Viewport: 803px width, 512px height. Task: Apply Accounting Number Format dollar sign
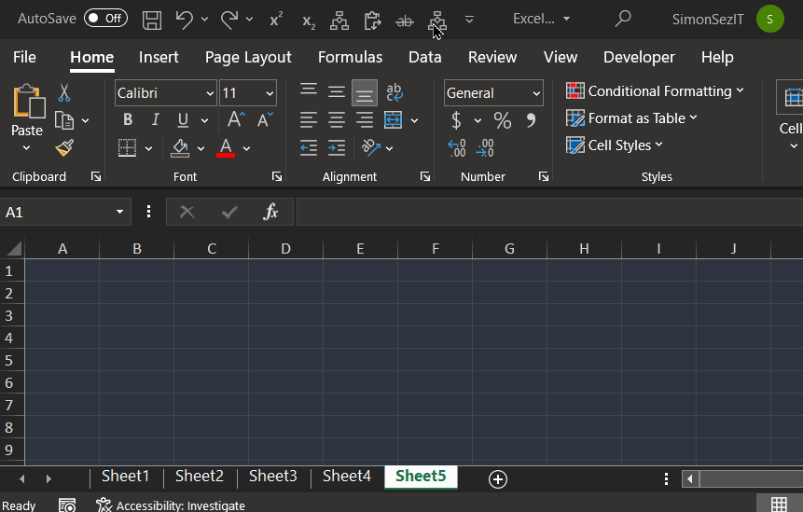(456, 121)
